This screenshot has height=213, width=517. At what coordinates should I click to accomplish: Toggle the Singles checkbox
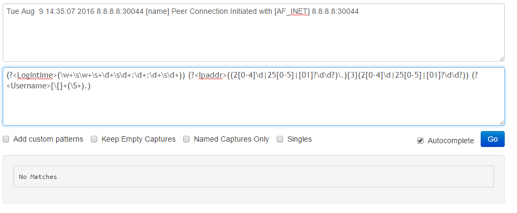(x=280, y=139)
